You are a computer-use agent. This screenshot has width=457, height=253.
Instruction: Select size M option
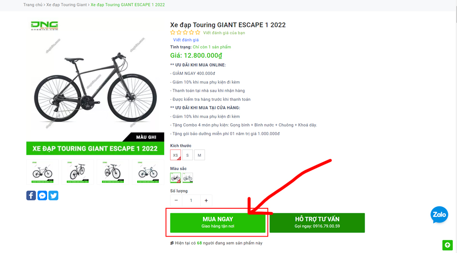coord(199,155)
